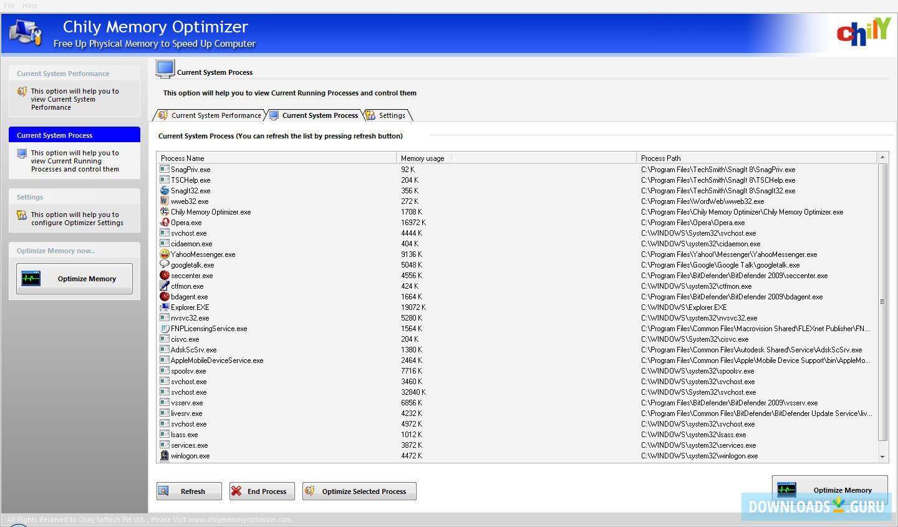The image size is (898, 527).
Task: Click the C:\WINDOWS\Explorer.EXE path cell
Action: (683, 307)
